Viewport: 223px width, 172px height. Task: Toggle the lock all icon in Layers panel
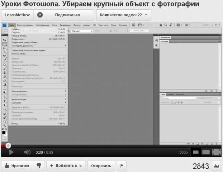tap(182, 102)
